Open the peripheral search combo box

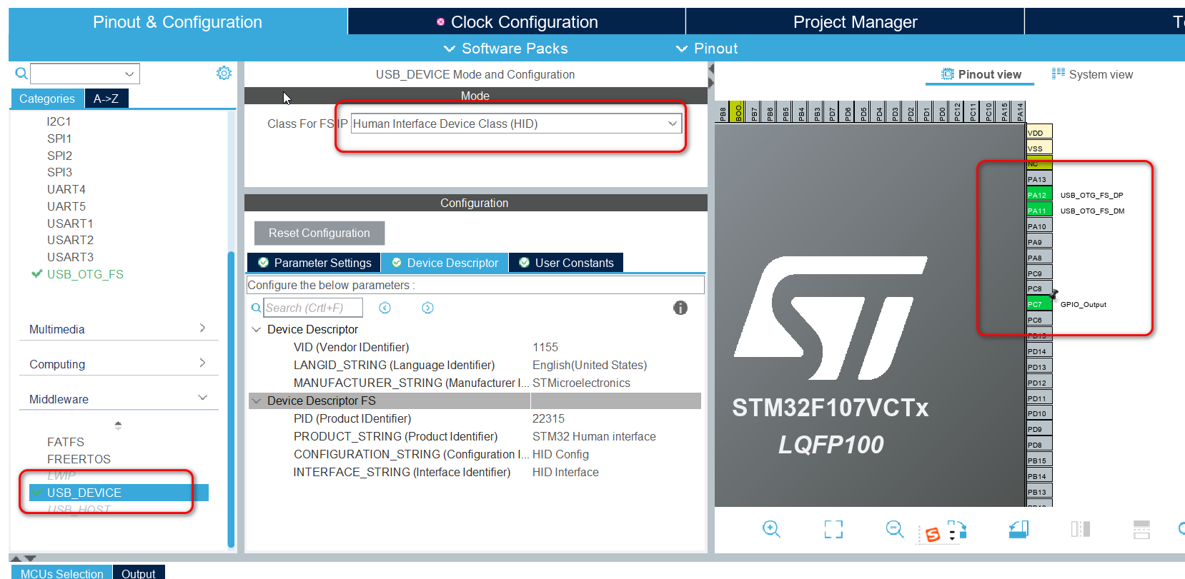(85, 74)
